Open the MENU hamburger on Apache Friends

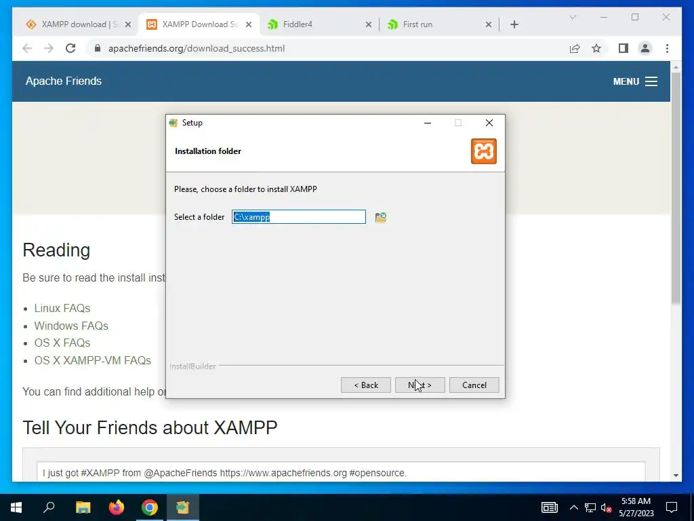tap(634, 81)
